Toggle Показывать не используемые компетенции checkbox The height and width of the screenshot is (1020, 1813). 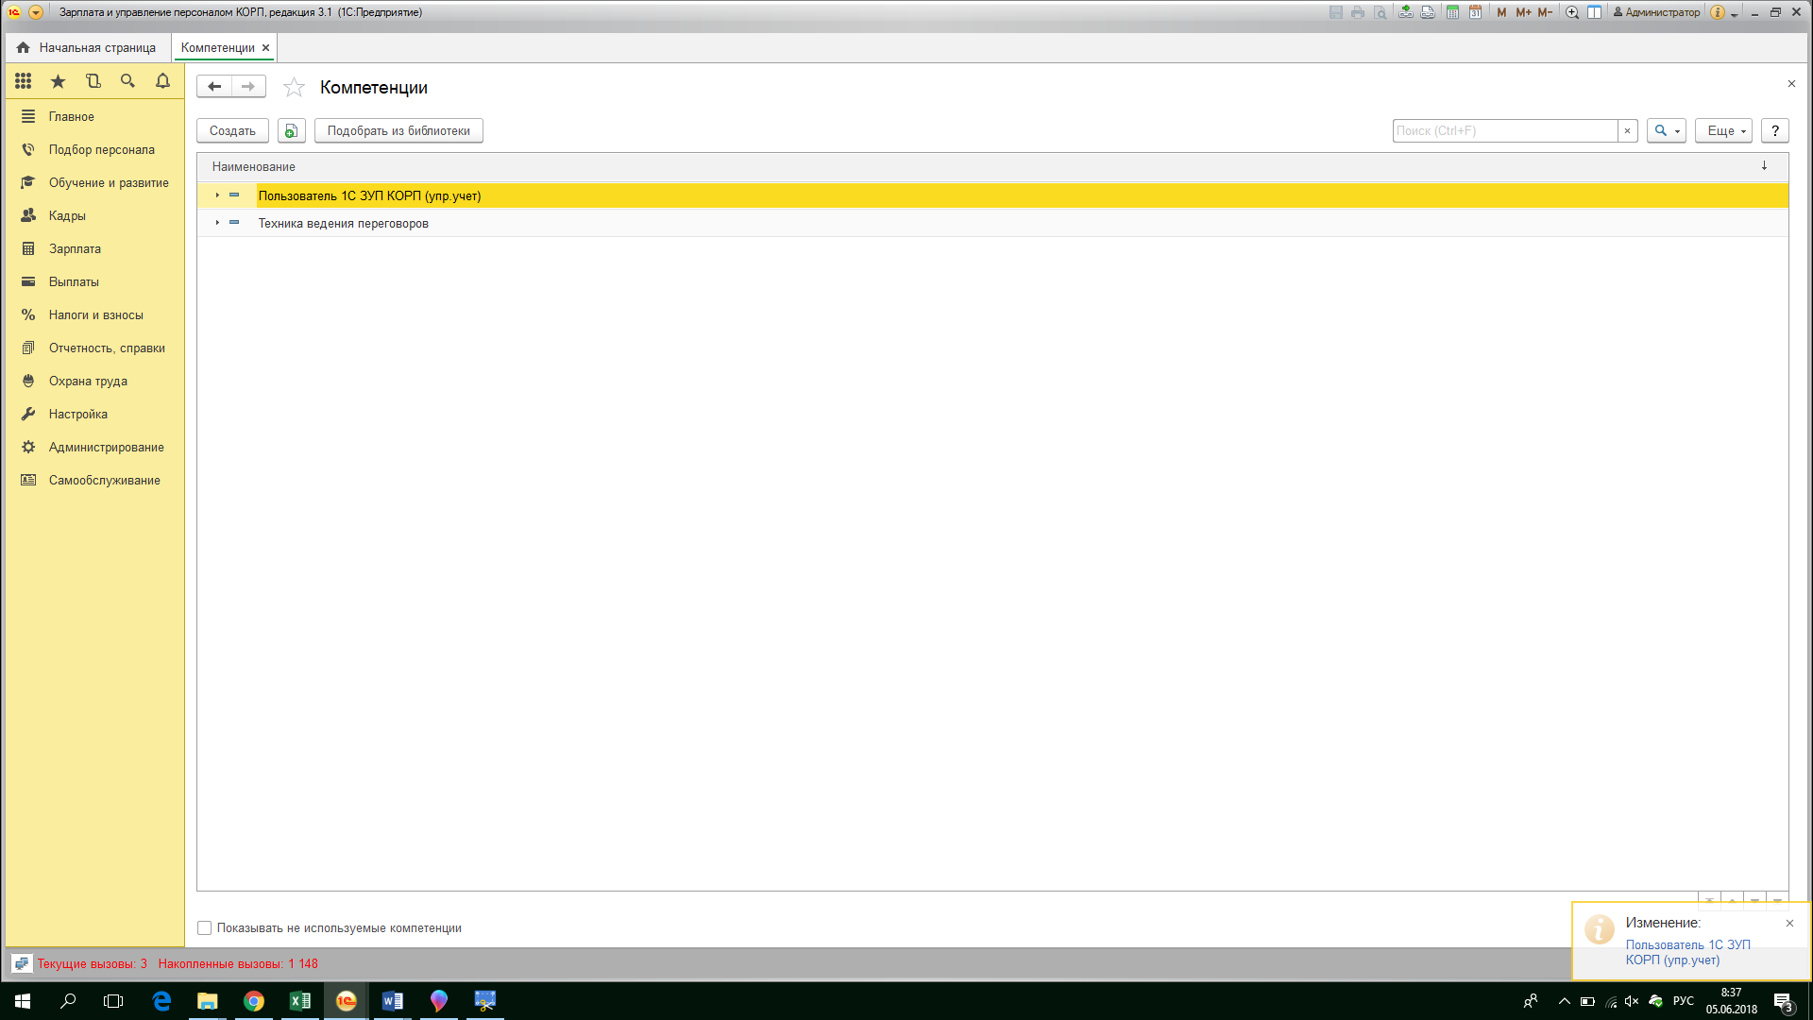(x=204, y=928)
